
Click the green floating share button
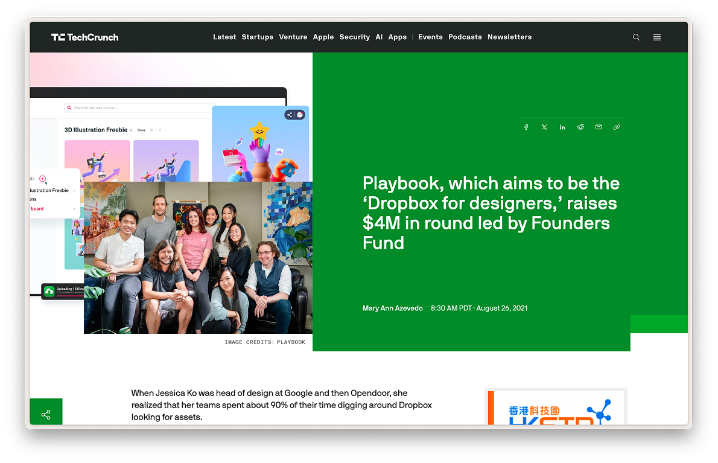coord(46,414)
